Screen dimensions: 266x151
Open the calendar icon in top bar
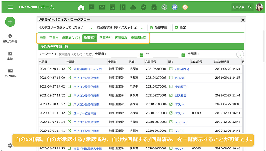pos(112,7)
